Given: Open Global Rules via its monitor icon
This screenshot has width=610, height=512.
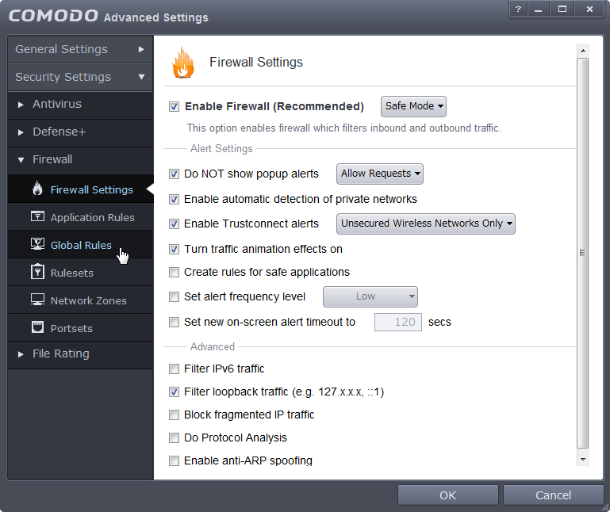Looking at the screenshot, I should point(37,244).
